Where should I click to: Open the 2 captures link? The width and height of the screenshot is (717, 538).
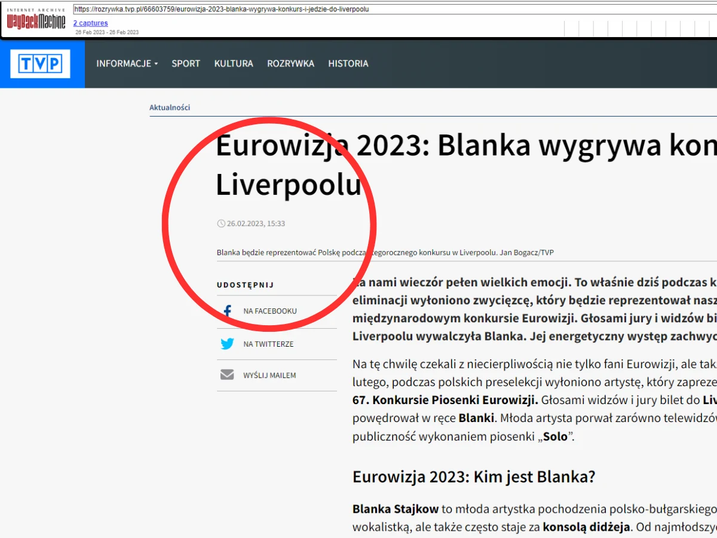click(x=90, y=23)
